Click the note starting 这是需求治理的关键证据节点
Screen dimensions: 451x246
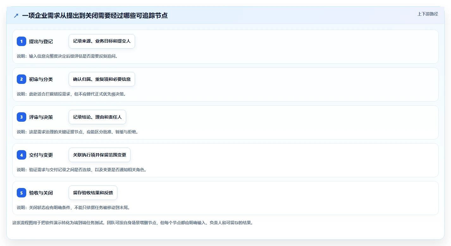click(77, 132)
